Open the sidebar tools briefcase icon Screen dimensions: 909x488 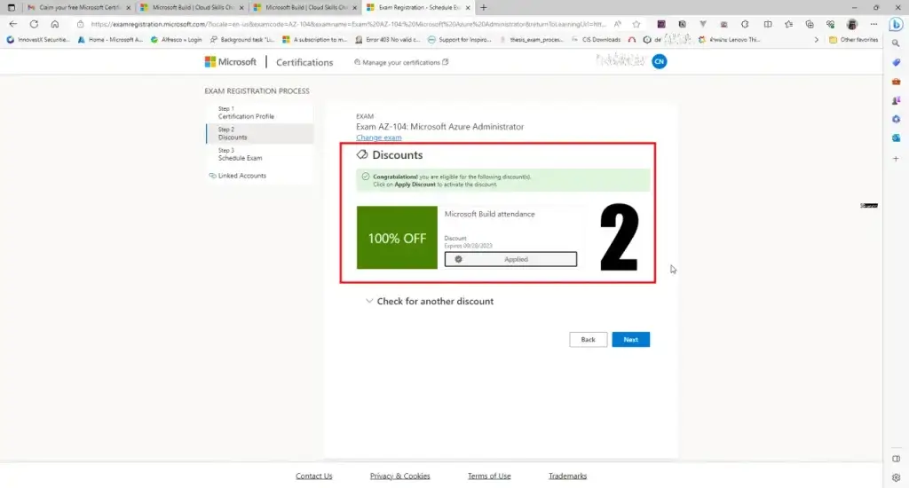896,81
